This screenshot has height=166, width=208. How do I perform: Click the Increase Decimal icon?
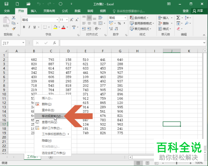111,29
